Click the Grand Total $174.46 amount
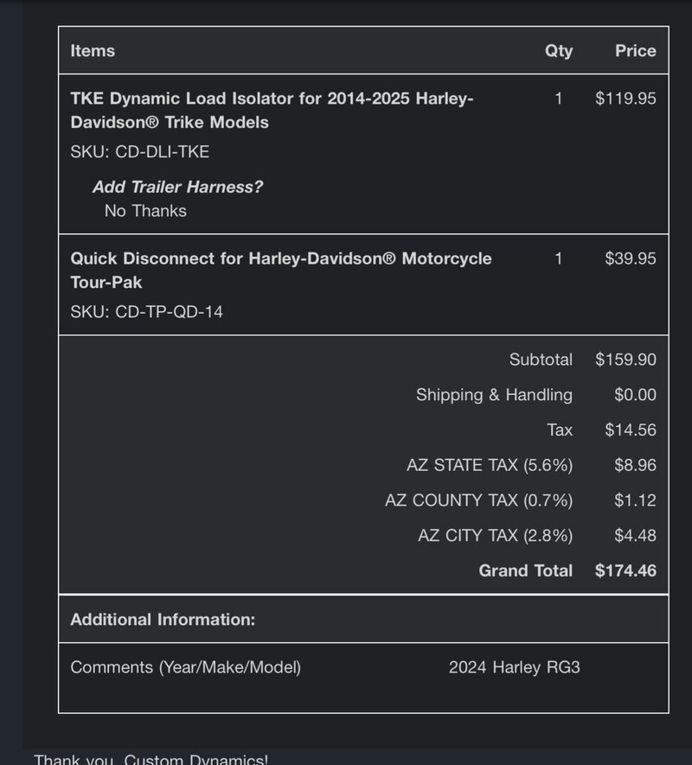The height and width of the screenshot is (765, 692). (625, 571)
